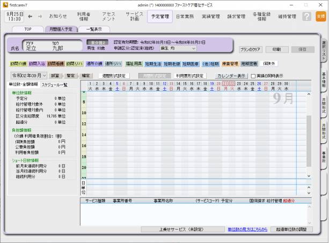The image size is (329, 243).
Task: Toggle the 実績の同時表示 checkbox
Action: pyautogui.click(x=253, y=76)
